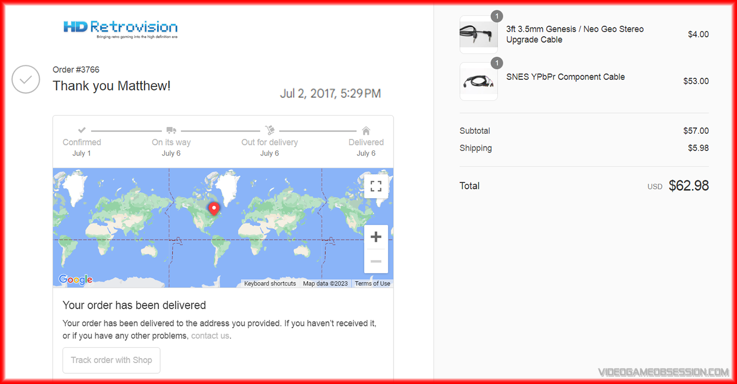Screen dimensions: 737x384
Task: Toggle fullscreen view of the map
Action: [376, 186]
